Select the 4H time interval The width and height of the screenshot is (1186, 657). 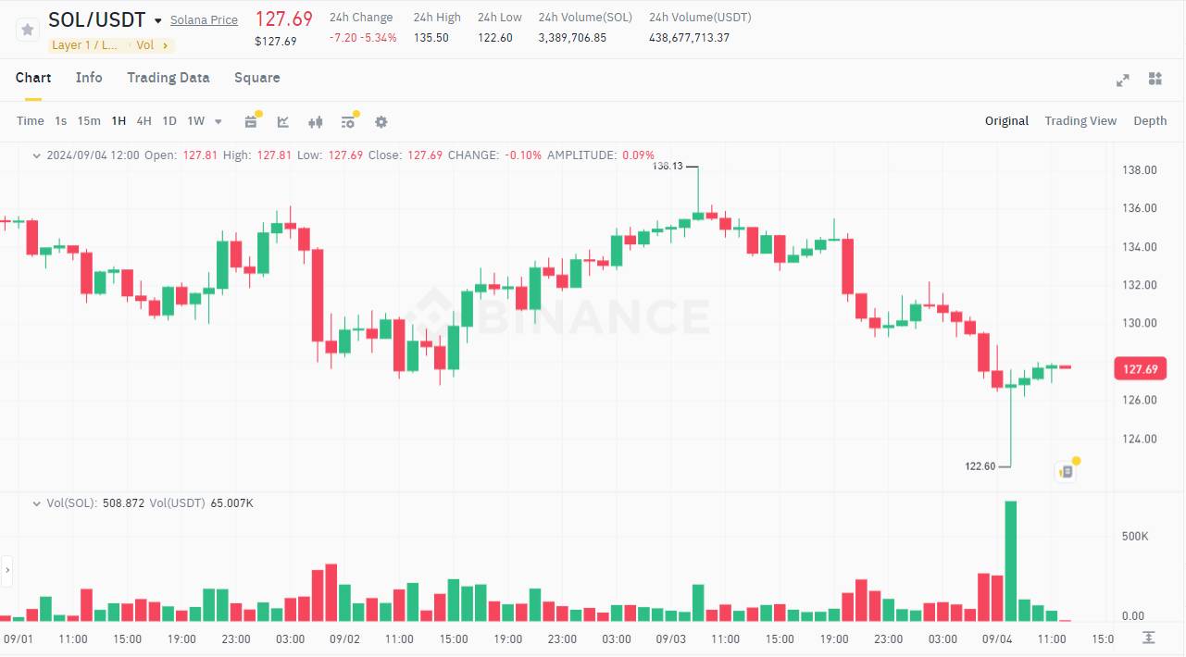[x=144, y=120]
